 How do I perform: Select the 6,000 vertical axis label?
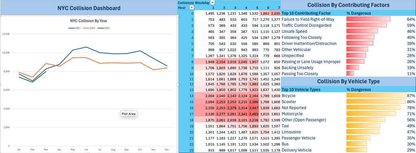pyautogui.click(x=7, y=90)
